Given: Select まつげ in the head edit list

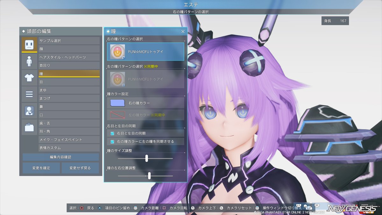Looking at the screenshot, I should (x=69, y=98).
